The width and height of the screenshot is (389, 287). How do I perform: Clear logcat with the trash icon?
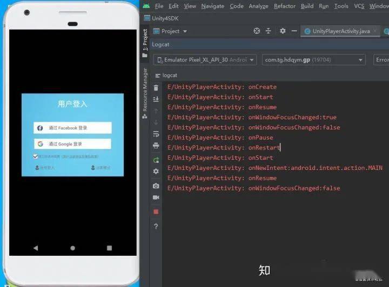(x=156, y=87)
